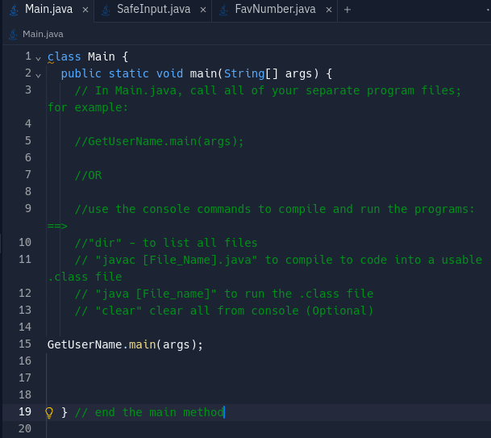This screenshot has width=491, height=438.
Task: Open the lightbulb quick fix on line 19
Action: click(49, 413)
